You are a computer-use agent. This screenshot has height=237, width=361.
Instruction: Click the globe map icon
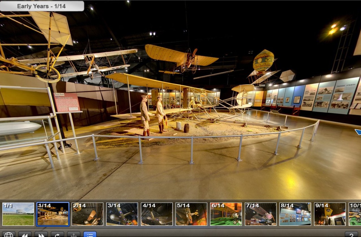(8, 234)
